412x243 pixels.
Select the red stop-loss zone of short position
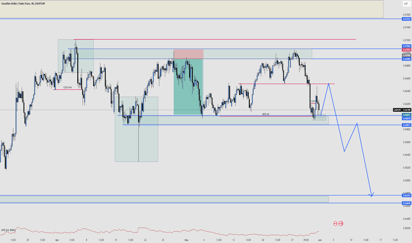tap(188, 54)
